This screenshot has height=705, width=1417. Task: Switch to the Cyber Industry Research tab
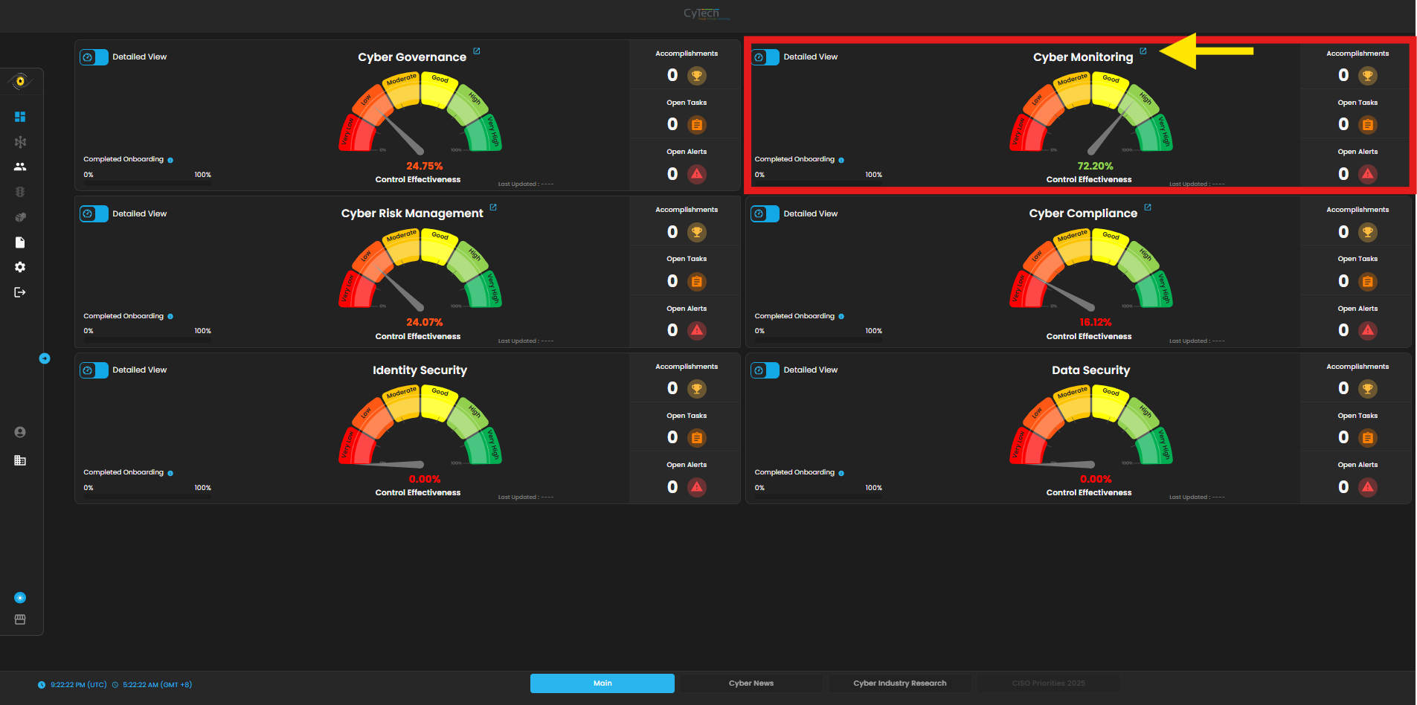(899, 683)
